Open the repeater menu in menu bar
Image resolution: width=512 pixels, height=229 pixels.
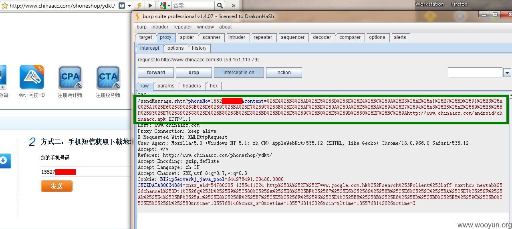point(183,27)
